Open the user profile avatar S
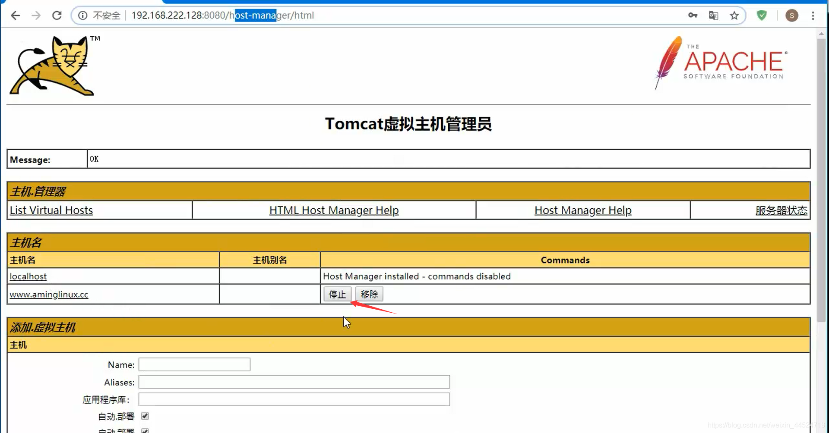 [x=791, y=16]
